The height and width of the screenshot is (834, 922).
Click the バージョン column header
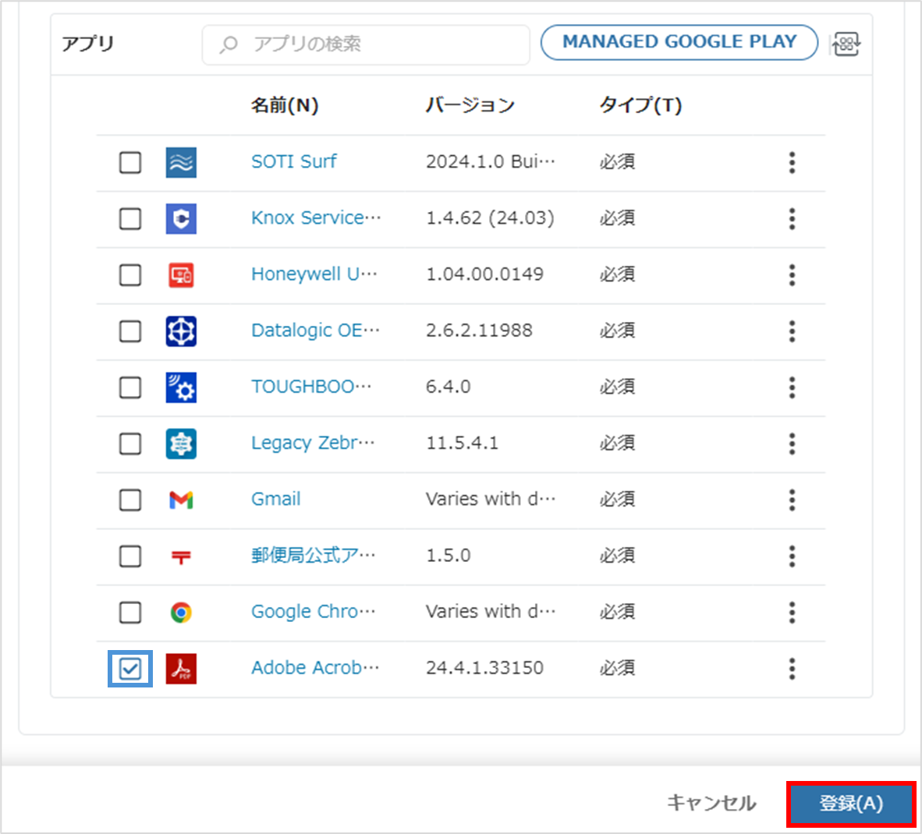point(470,105)
